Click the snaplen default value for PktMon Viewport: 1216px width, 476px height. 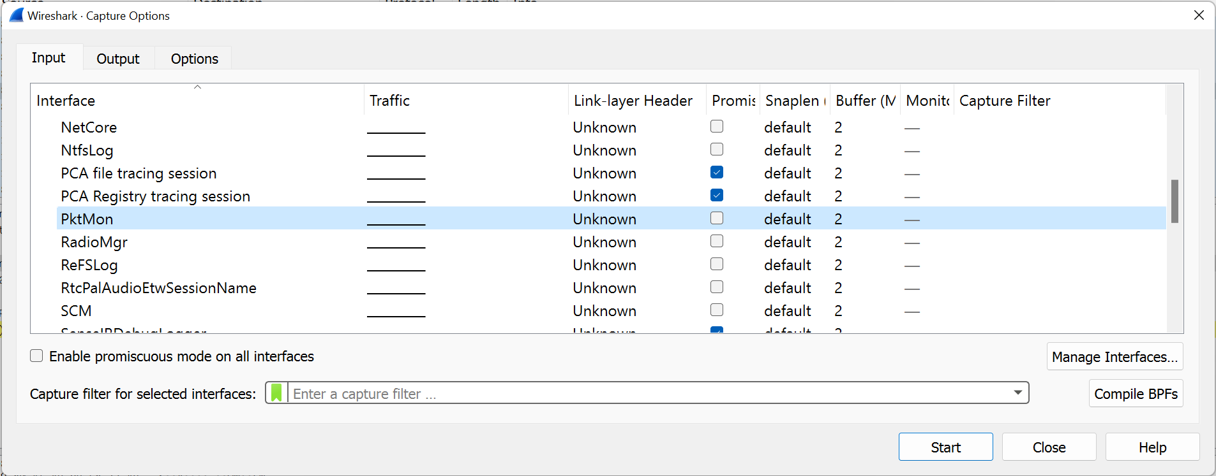(788, 219)
